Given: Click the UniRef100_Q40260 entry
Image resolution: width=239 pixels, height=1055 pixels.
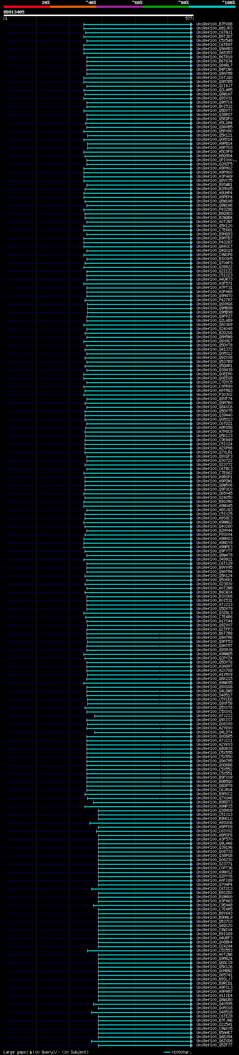Looking at the screenshot, I should pos(214,526).
